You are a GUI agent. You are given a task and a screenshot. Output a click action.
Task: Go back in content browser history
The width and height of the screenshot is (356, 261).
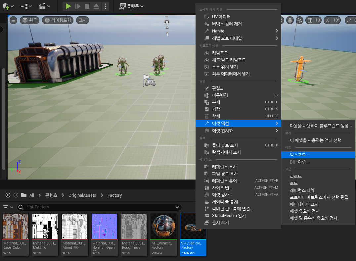pos(8,195)
